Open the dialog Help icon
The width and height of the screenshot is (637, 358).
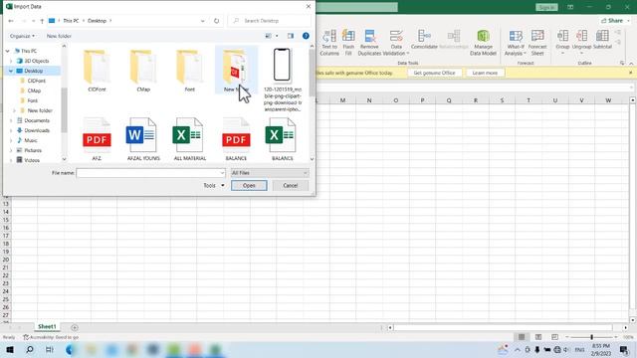[x=306, y=36]
